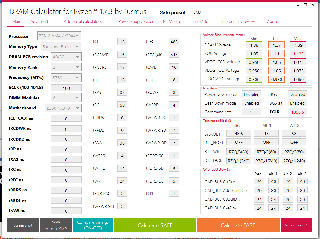Click BGS alt Enabled value
The image size is (320, 239).
(297, 103)
